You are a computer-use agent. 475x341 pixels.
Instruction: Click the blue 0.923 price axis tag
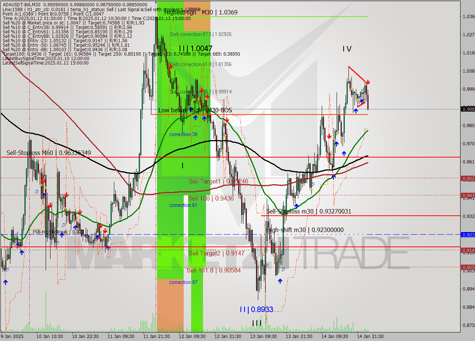point(468,235)
